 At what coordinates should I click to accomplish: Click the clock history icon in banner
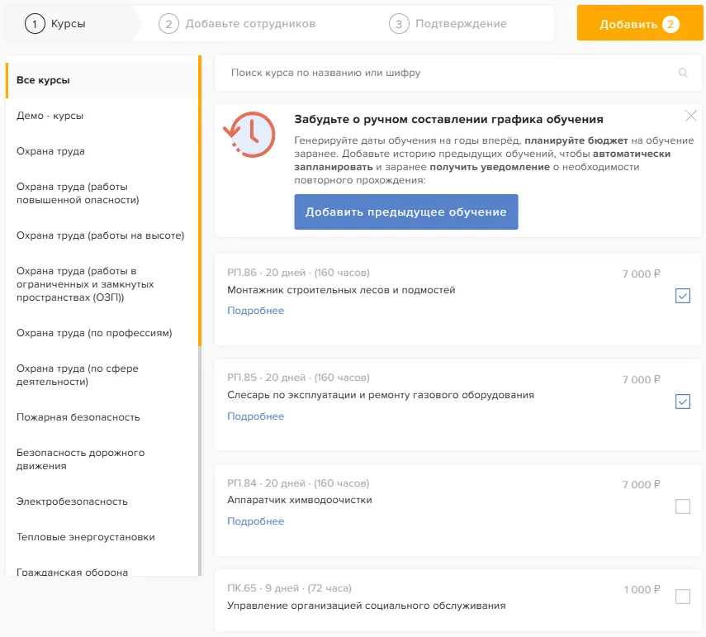pos(249,134)
